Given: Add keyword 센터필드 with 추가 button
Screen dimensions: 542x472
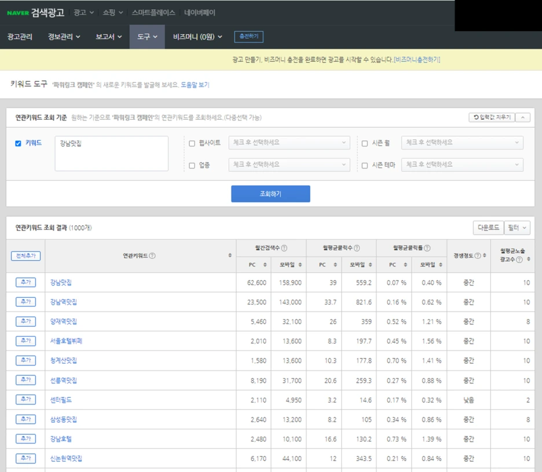Looking at the screenshot, I should click(26, 400).
